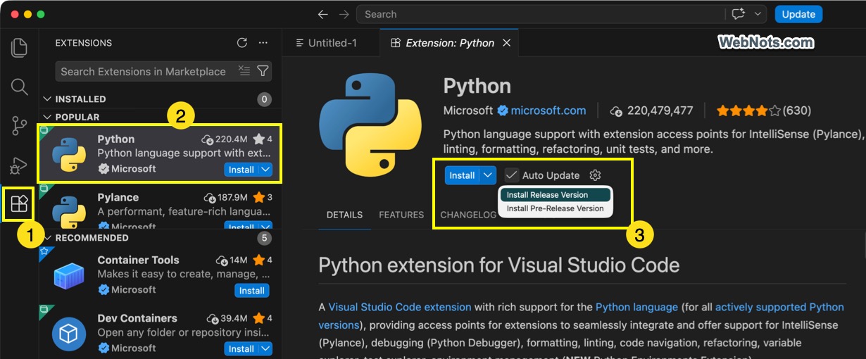This screenshot has height=359, width=866.
Task: Click the installed count badge 0
Action: coord(265,99)
